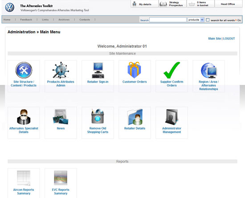Viewport: 245px width, 198px height.
Task: Open Products Attributes Admin icon
Action: pyautogui.click(x=61, y=70)
